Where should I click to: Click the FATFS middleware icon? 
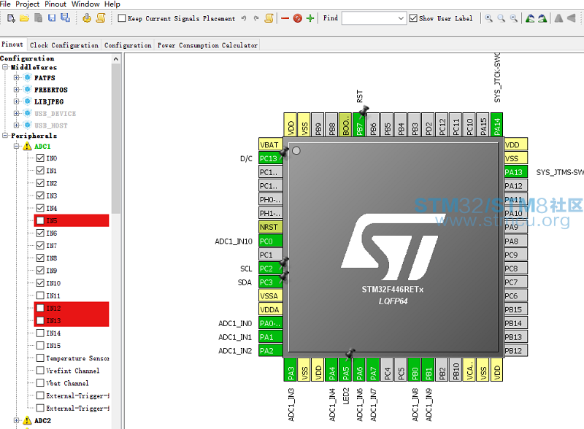[27, 78]
